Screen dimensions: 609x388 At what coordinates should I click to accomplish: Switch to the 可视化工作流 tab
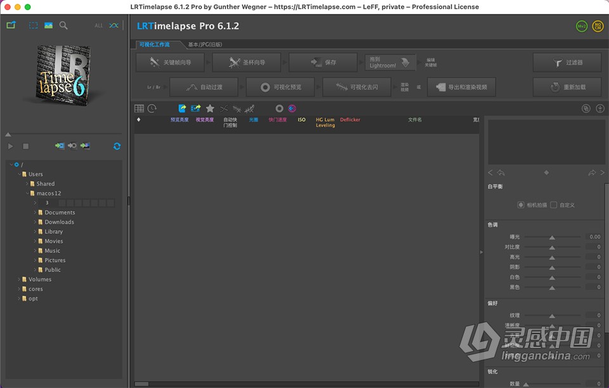[x=155, y=44]
